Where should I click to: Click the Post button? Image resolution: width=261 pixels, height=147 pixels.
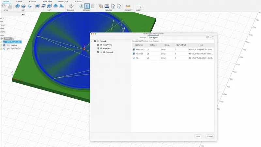[x=198, y=136]
